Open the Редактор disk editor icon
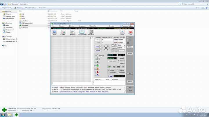Screen dimensions: 209x117 91,33
